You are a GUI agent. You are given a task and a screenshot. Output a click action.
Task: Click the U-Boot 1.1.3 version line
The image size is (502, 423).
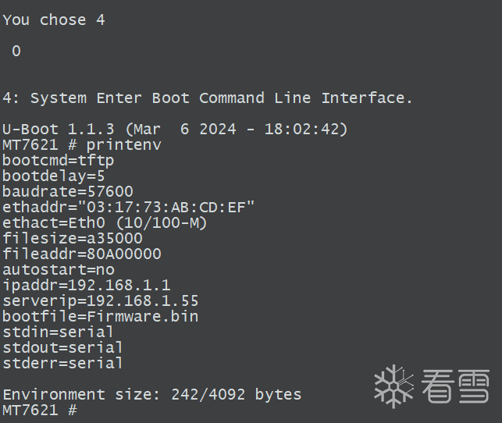click(175, 130)
